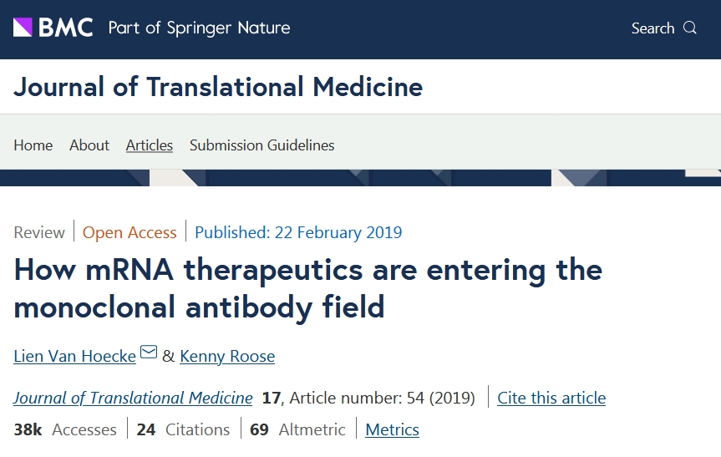
Task: Go to the About page
Action: click(x=89, y=145)
